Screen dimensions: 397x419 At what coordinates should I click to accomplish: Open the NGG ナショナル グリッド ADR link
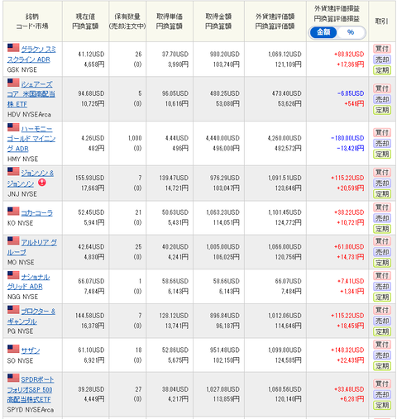click(29, 282)
